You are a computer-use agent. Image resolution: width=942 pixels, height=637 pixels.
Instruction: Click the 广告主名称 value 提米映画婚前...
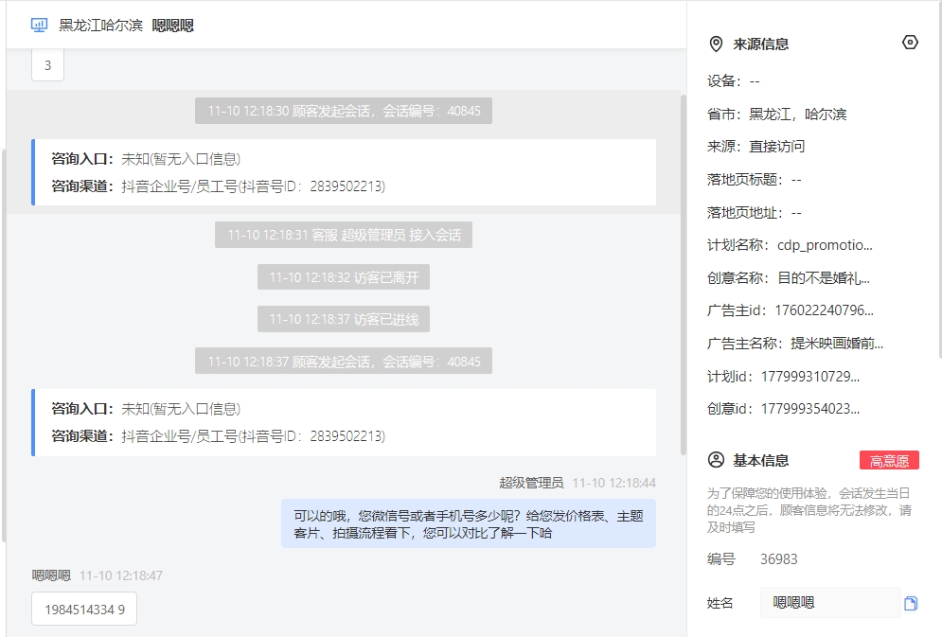(x=837, y=344)
